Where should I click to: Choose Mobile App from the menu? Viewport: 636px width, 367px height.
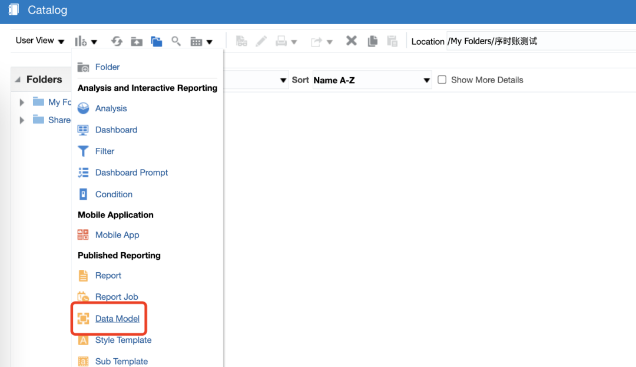(117, 235)
